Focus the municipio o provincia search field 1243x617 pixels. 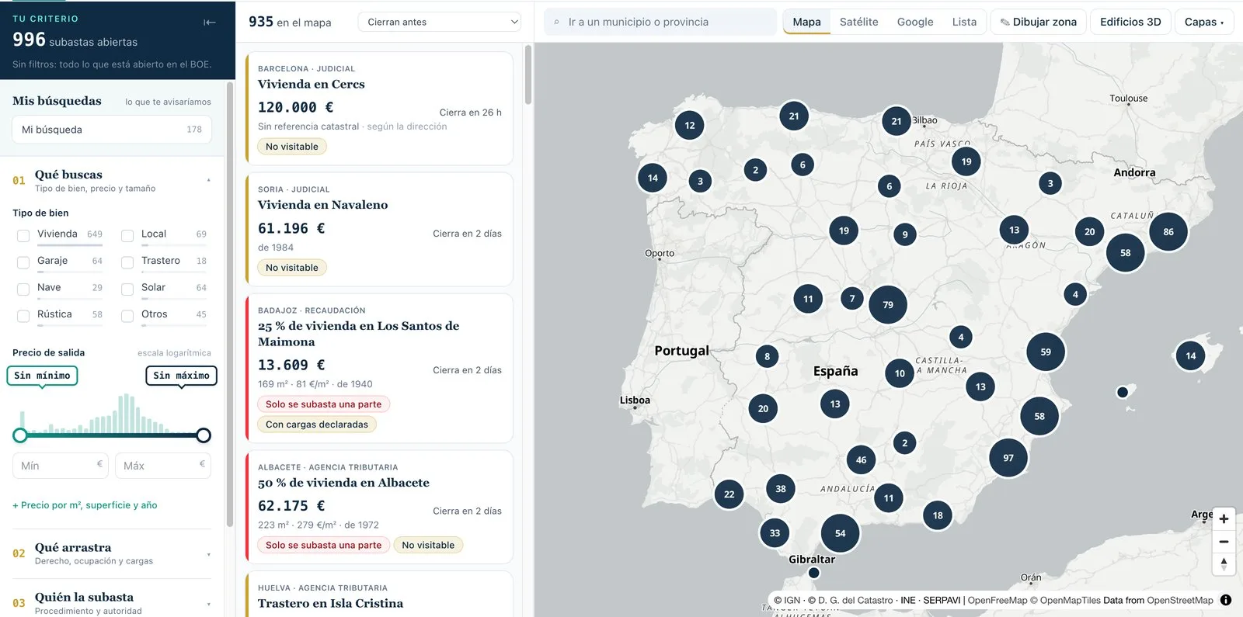660,22
